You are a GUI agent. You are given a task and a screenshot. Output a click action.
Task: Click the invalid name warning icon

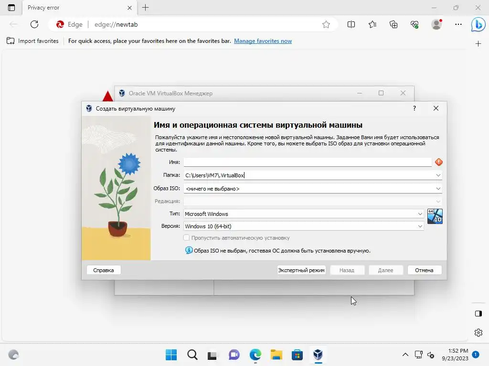click(439, 162)
